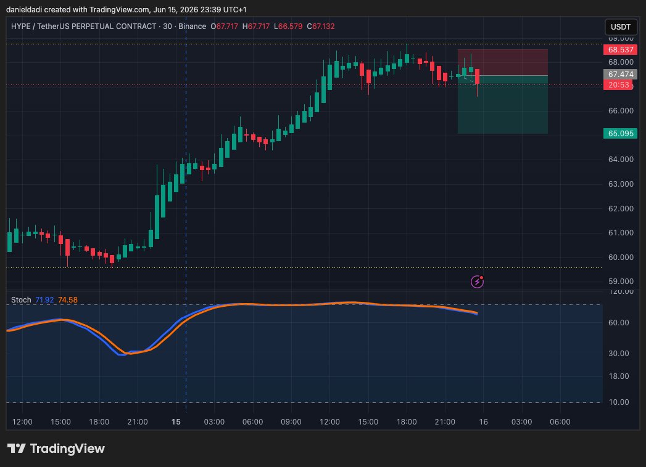Click the low value L66.579
This screenshot has height=467, width=646.
tap(288, 26)
